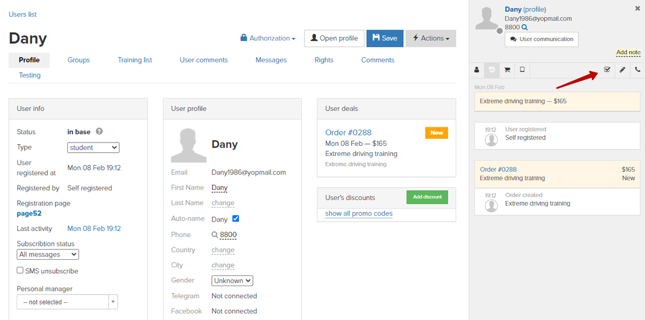Click magnifier icon next to sidebar 8800
This screenshot has width=645, height=320.
pos(524,27)
